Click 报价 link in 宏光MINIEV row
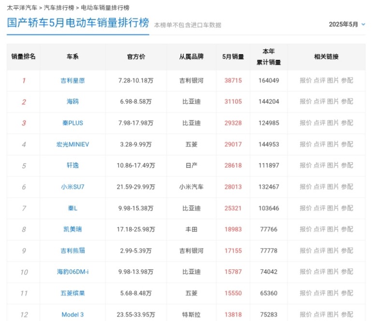Screen dimensions: 377x321 coord(305,144)
